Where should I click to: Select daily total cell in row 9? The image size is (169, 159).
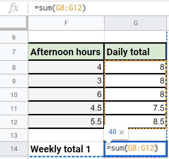[x=135, y=81]
